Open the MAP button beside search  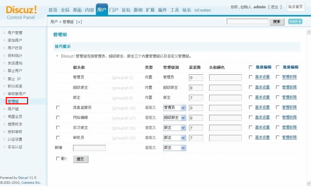pos(295,21)
